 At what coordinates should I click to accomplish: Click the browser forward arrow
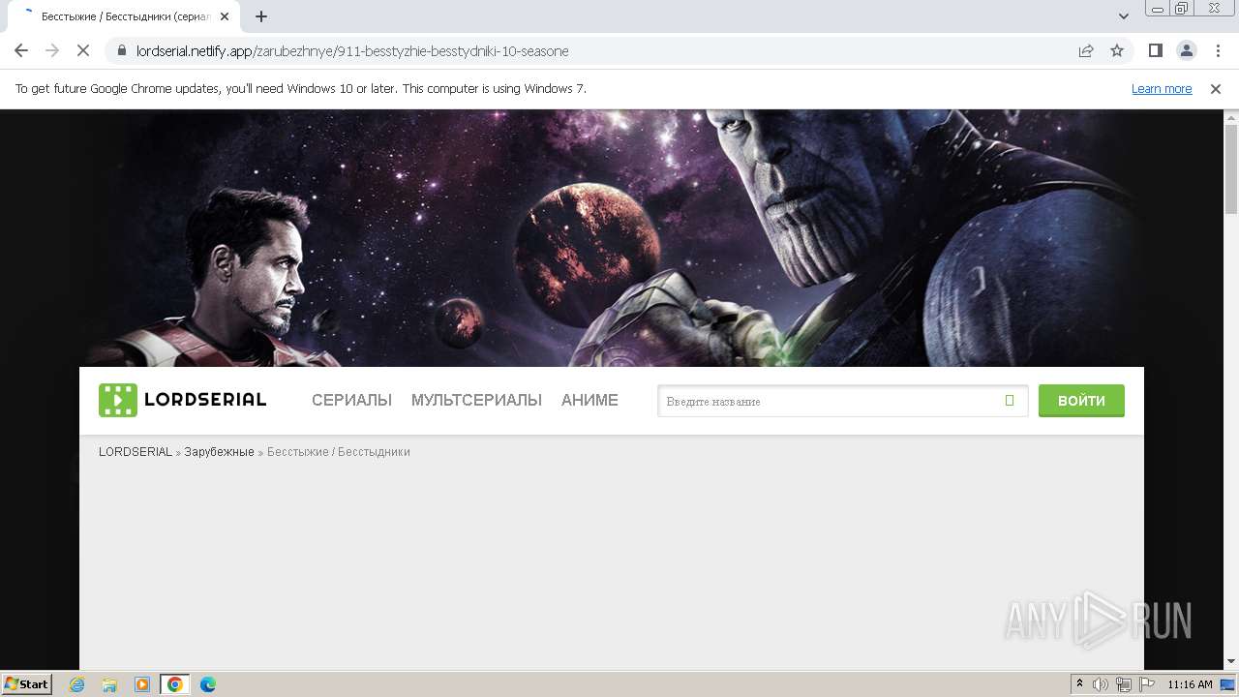52,50
